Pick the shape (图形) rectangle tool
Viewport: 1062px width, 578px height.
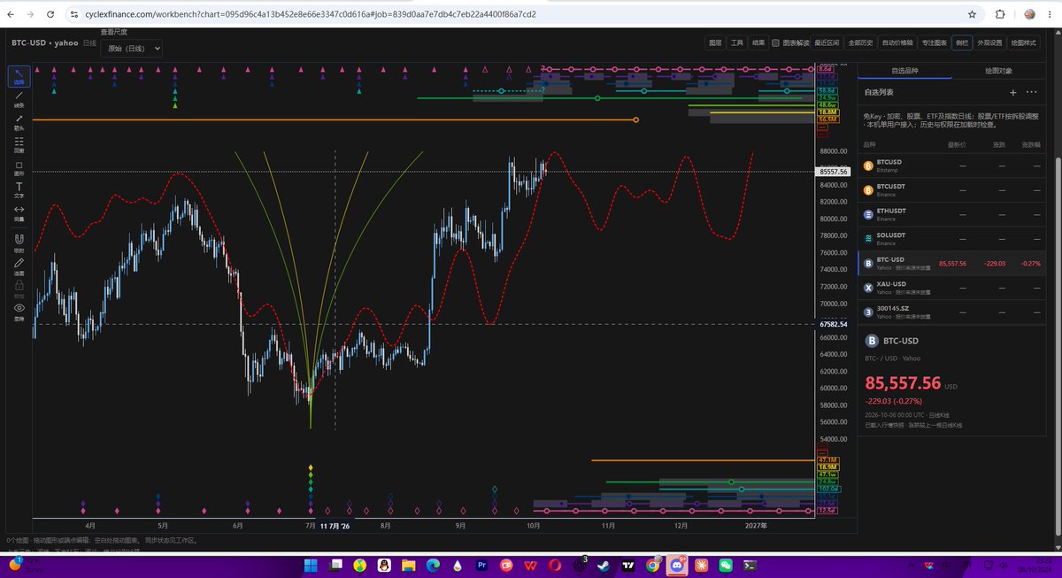(x=19, y=167)
